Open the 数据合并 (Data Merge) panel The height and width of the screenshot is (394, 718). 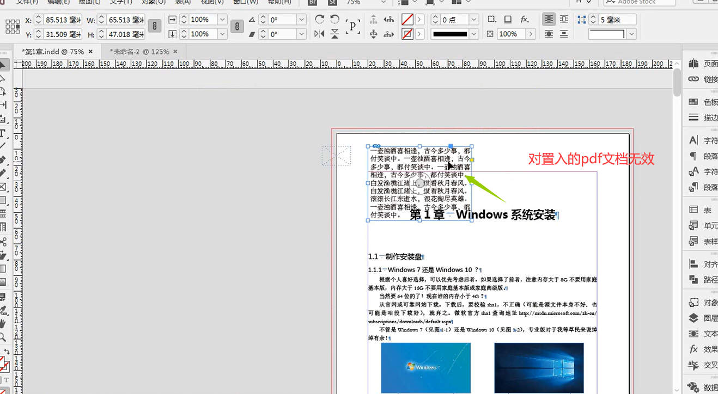[x=702, y=387]
